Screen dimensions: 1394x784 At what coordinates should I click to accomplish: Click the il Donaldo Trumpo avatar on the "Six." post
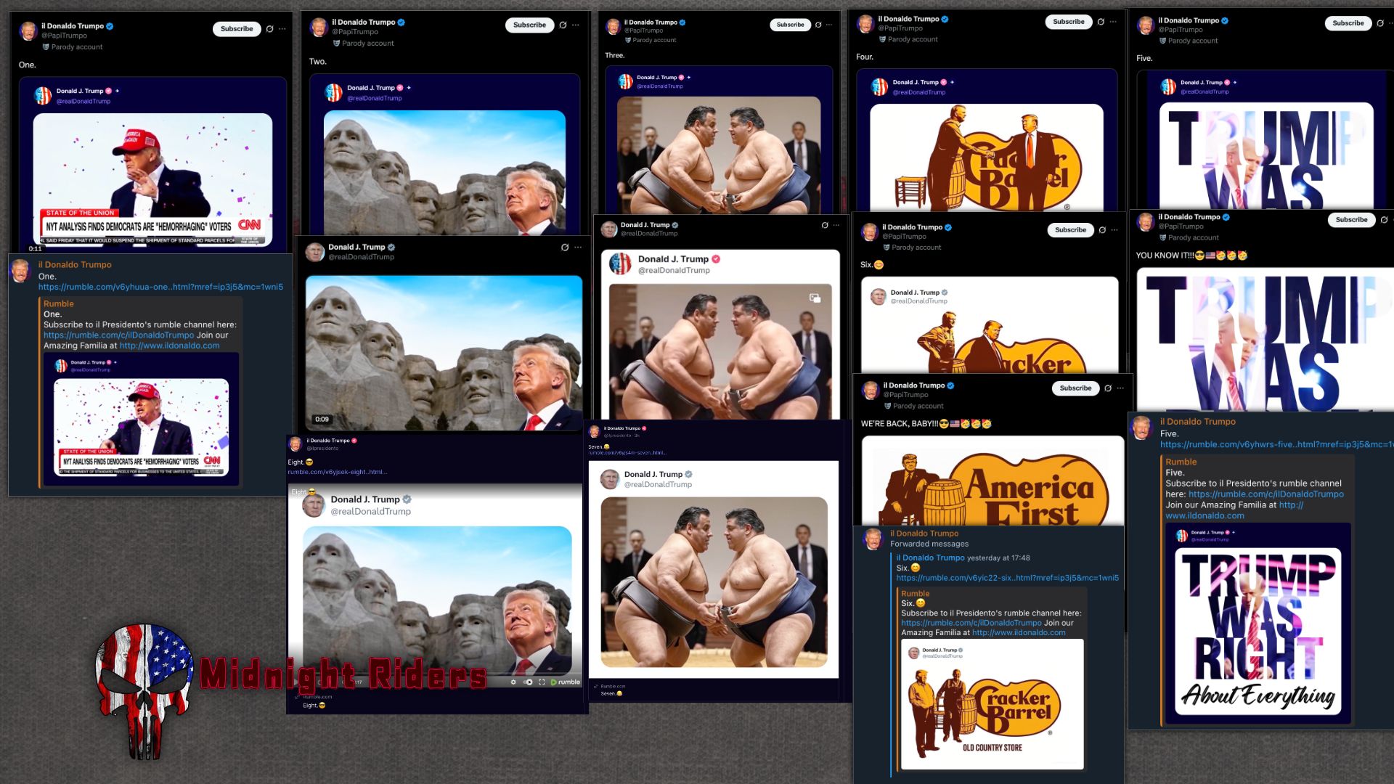pyautogui.click(x=869, y=232)
